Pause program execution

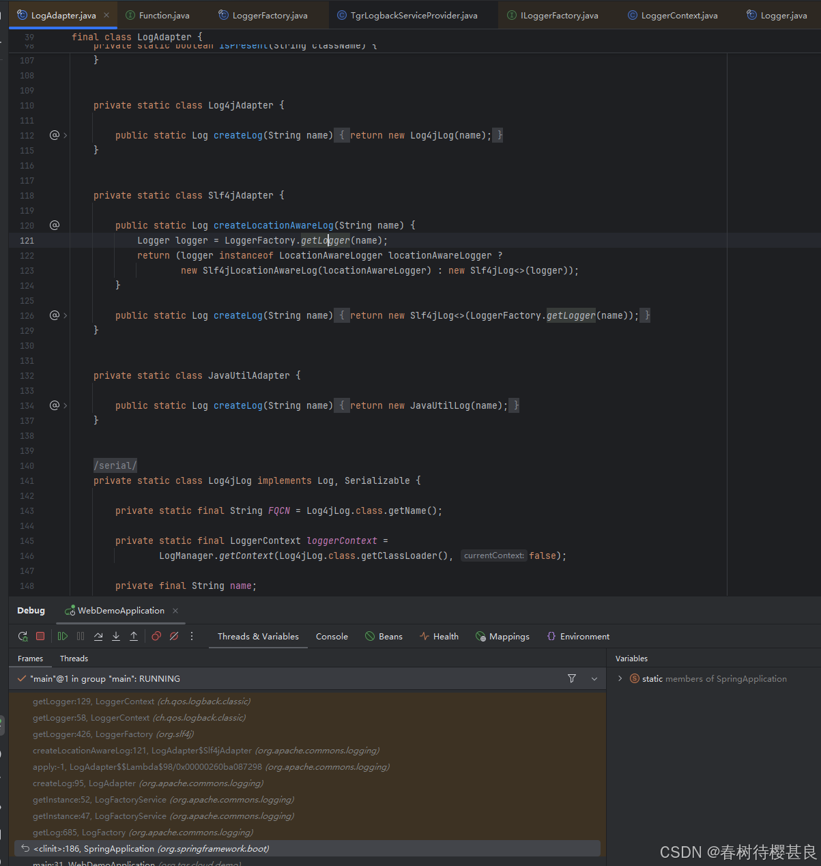[81, 636]
